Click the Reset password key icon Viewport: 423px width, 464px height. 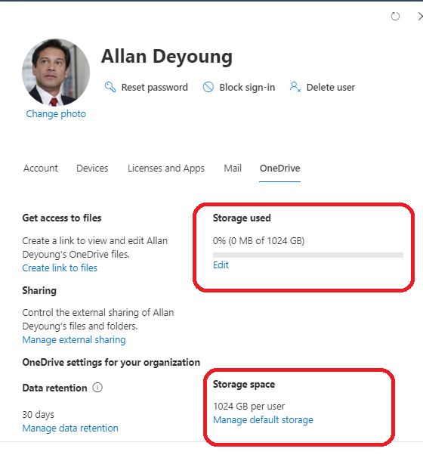pos(110,87)
